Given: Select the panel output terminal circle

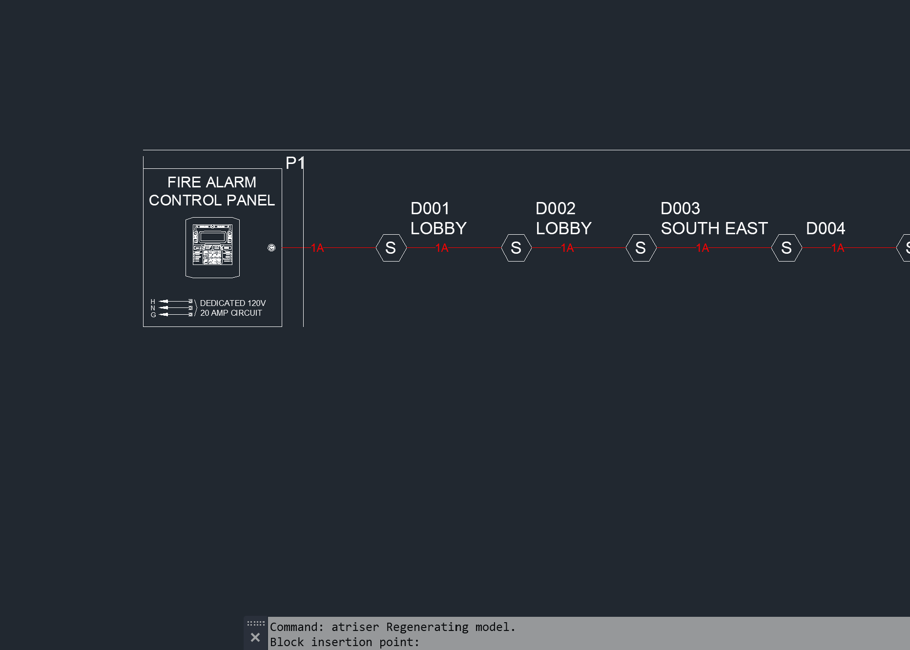Looking at the screenshot, I should tap(271, 248).
